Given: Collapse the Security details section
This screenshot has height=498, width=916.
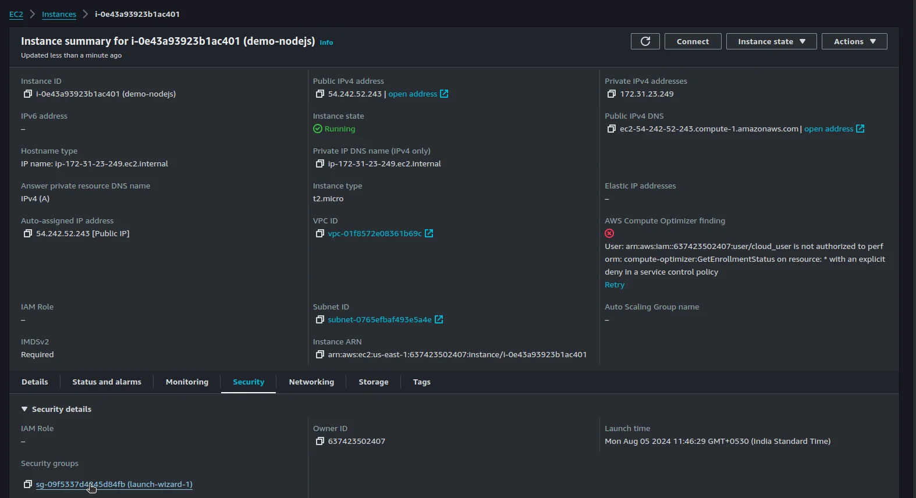Looking at the screenshot, I should (24, 409).
